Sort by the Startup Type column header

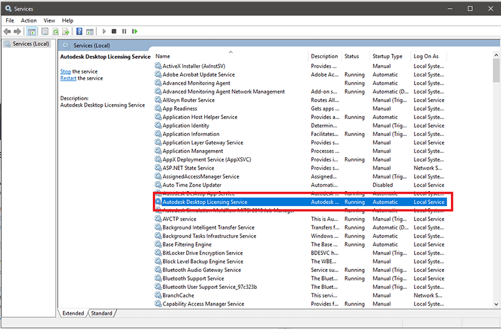pos(387,56)
